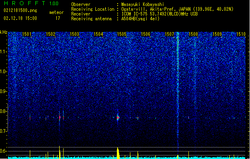
Task: Click the 'meteor' label
Action: coord(56,12)
